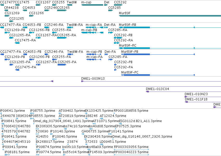Open the m-cup-RA transcript label
The height and width of the screenshot is (156, 221).
pos(94,25)
